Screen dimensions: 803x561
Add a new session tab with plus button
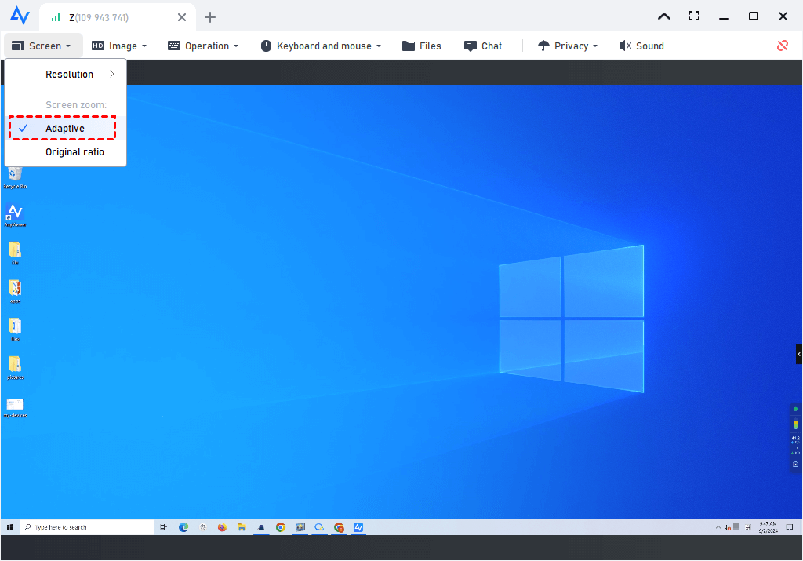pos(209,17)
